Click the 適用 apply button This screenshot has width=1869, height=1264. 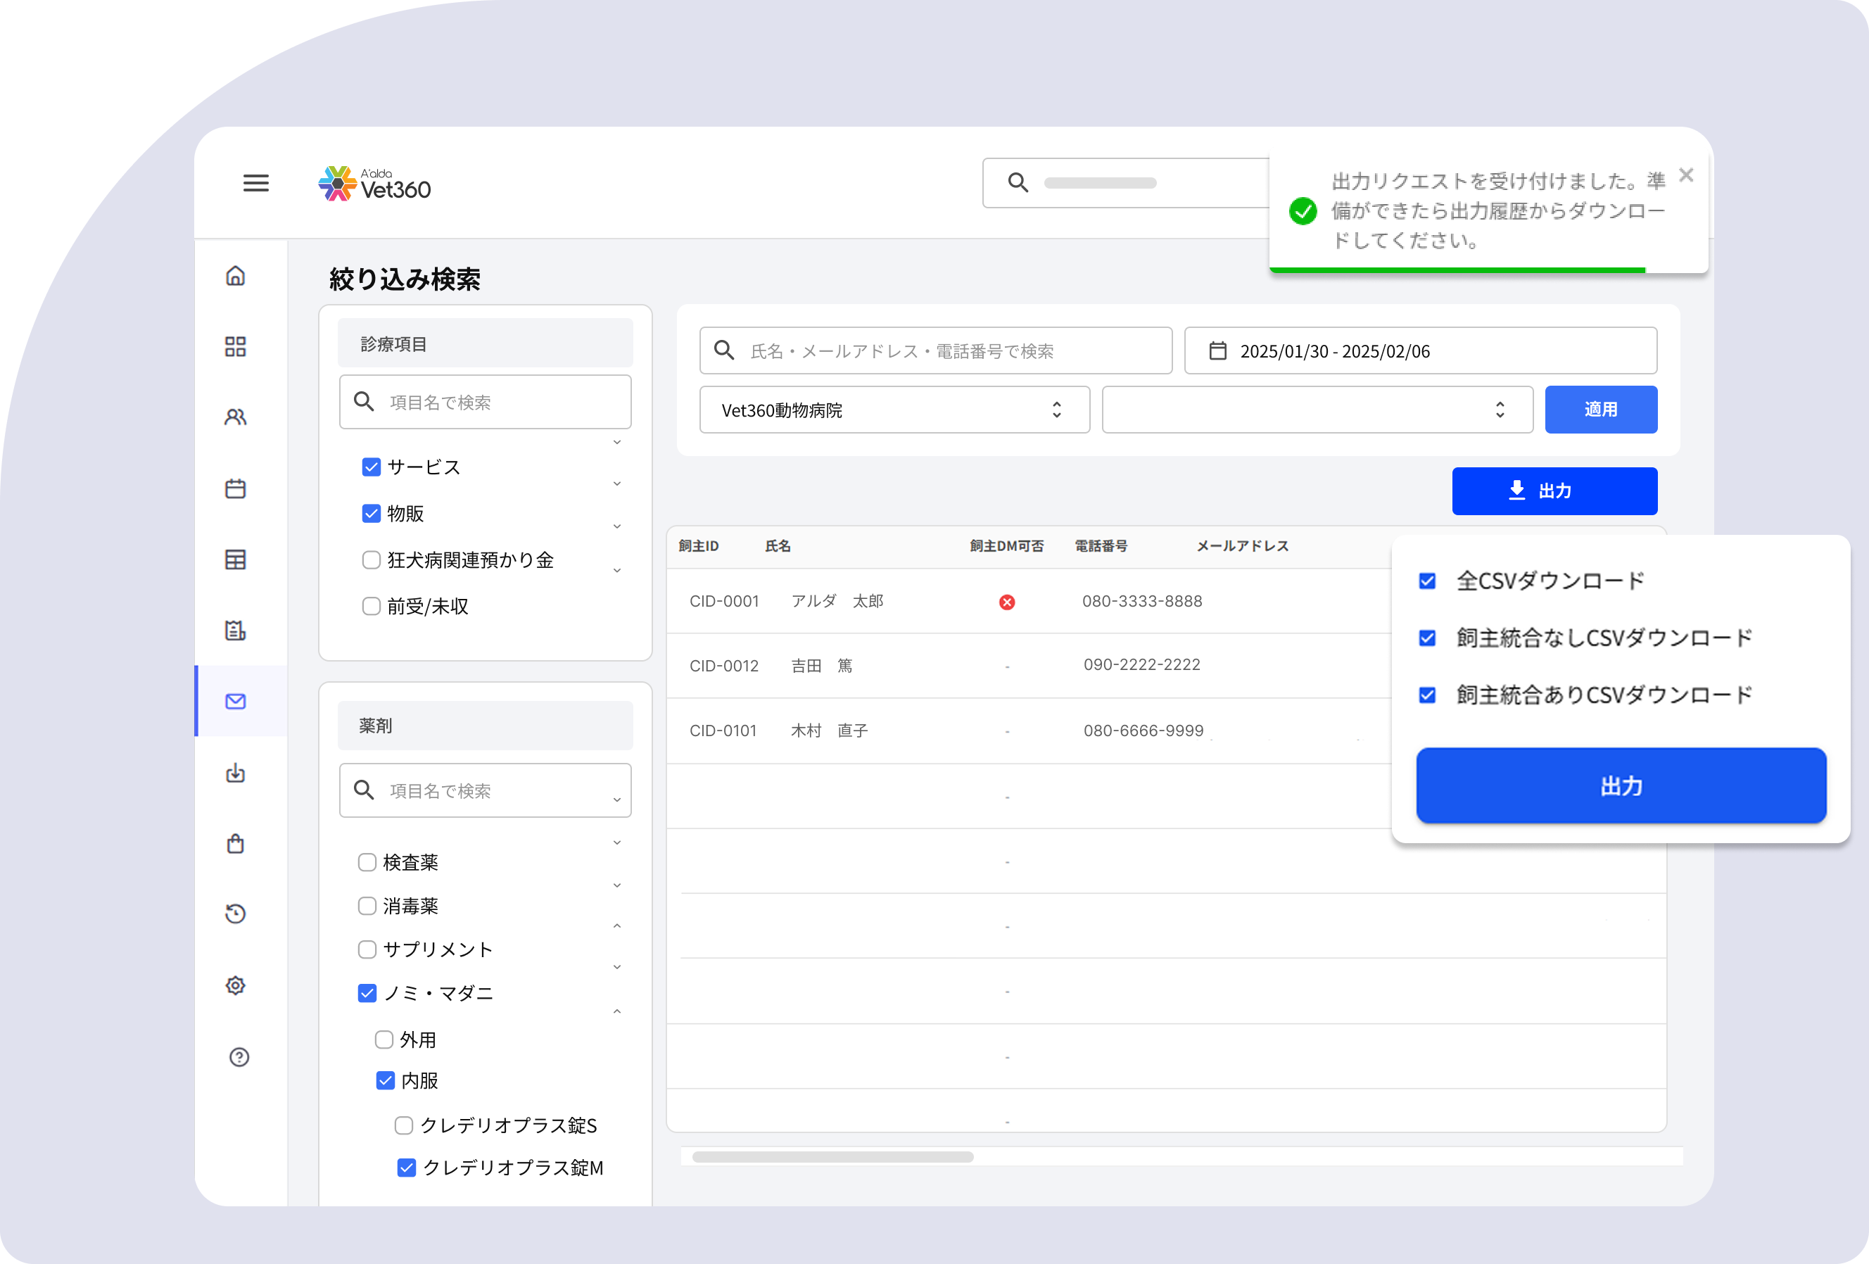pos(1600,410)
